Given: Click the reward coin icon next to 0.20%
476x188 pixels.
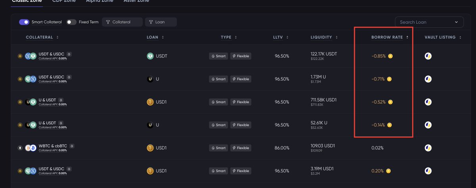Looking at the screenshot, I should pos(388,171).
